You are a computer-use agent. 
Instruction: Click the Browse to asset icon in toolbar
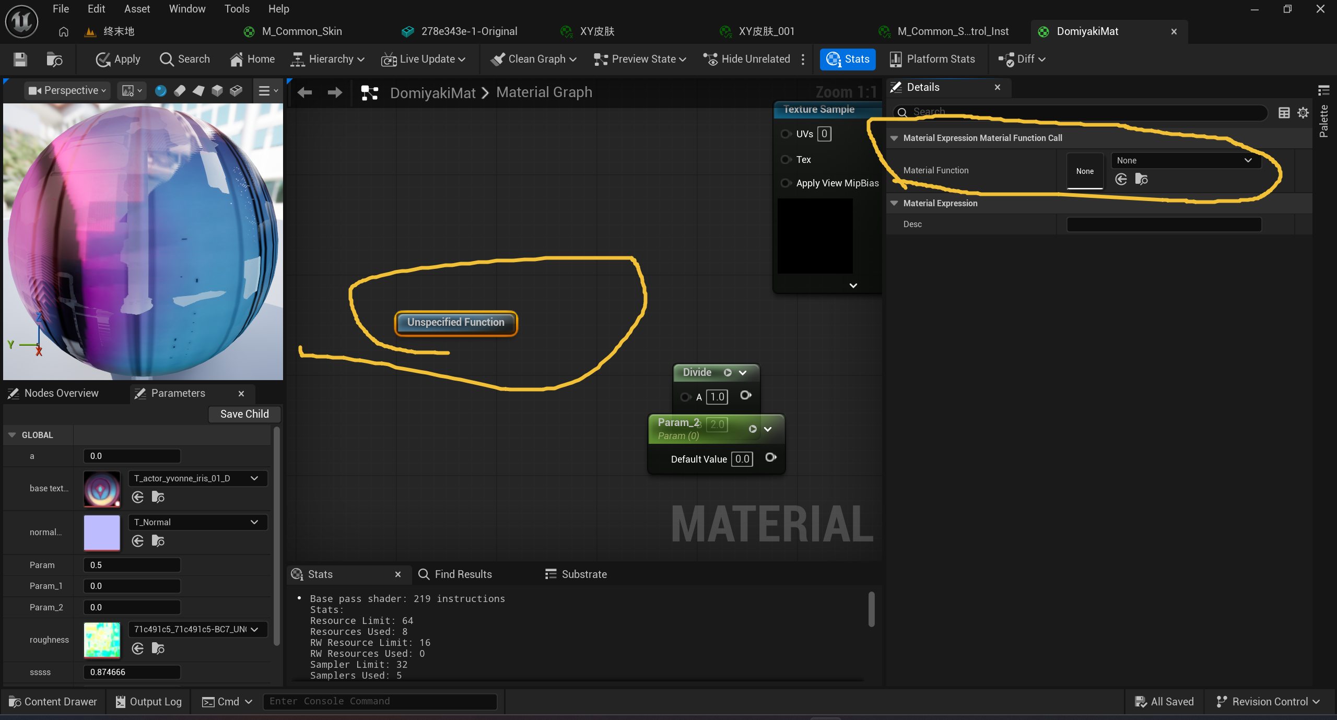(54, 59)
